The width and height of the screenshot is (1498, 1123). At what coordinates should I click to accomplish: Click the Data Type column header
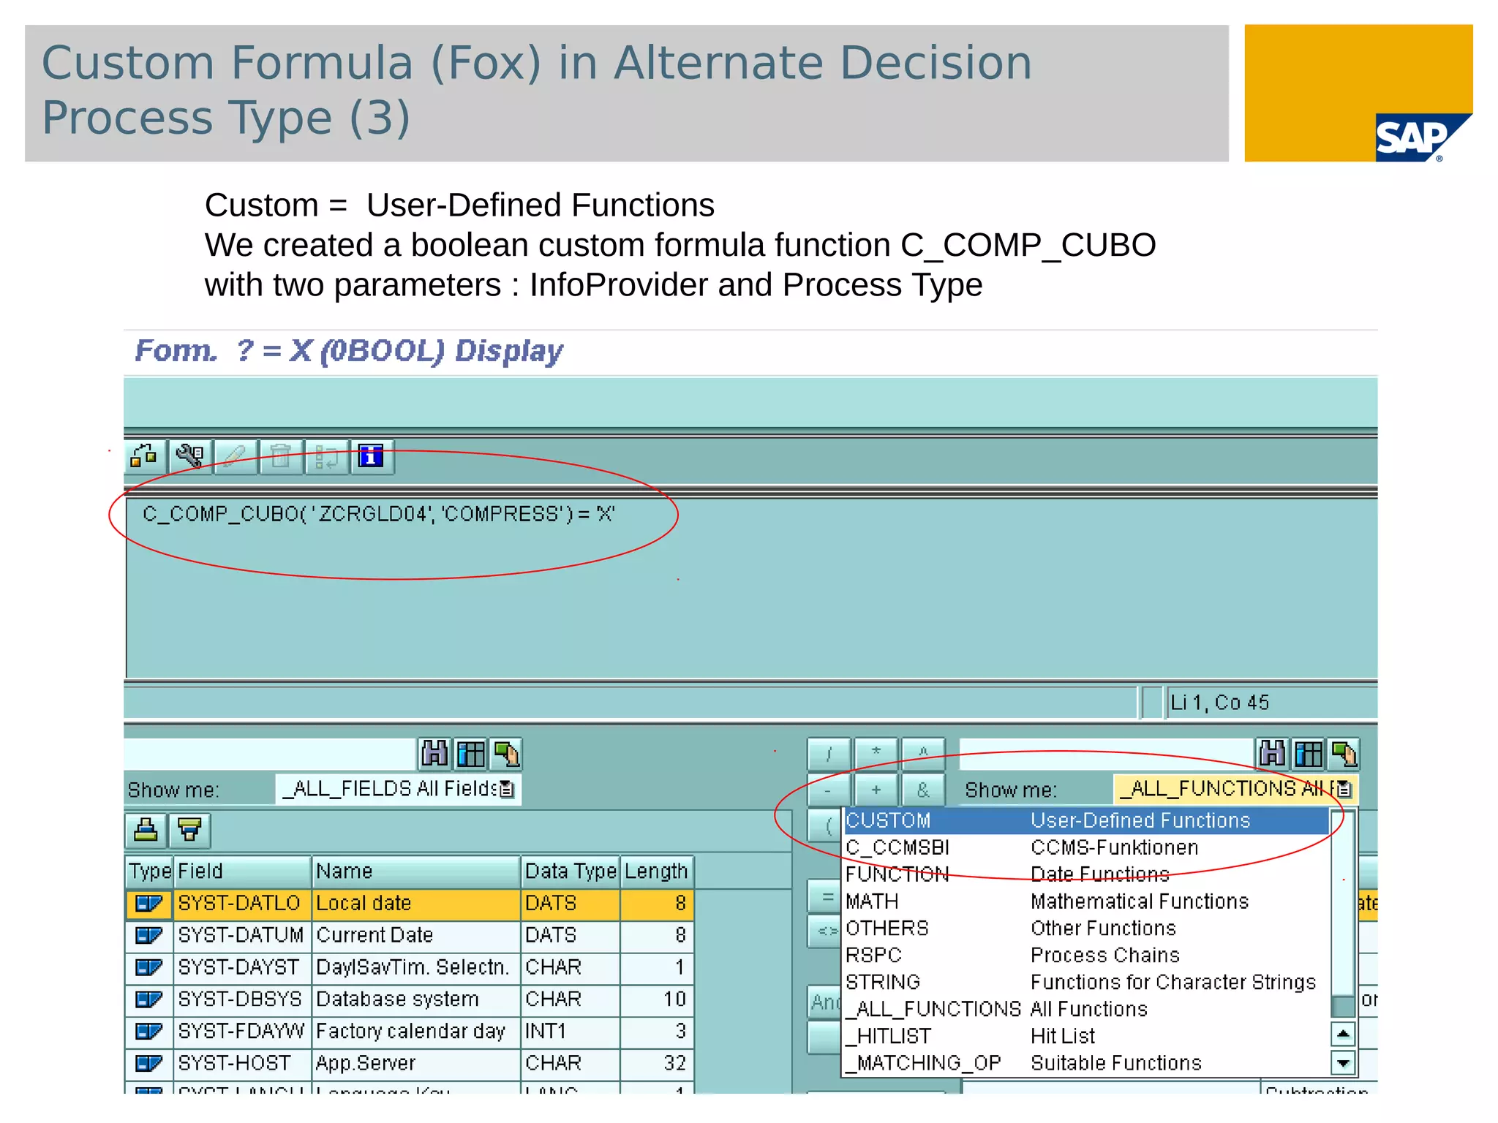pyautogui.click(x=571, y=871)
